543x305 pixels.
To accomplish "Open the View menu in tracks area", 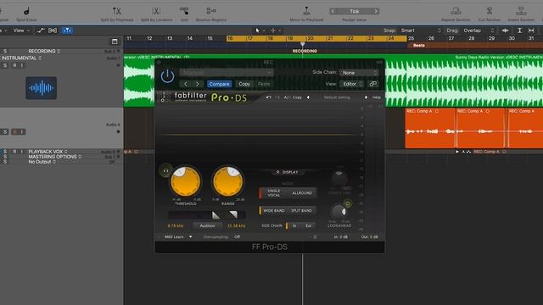I will (x=21, y=30).
